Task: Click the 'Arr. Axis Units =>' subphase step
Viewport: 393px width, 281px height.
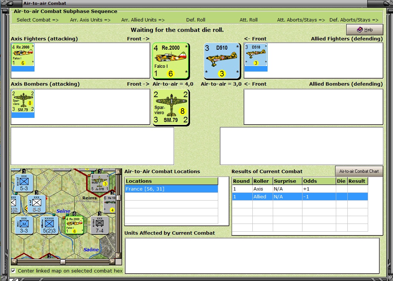Action: coord(90,20)
